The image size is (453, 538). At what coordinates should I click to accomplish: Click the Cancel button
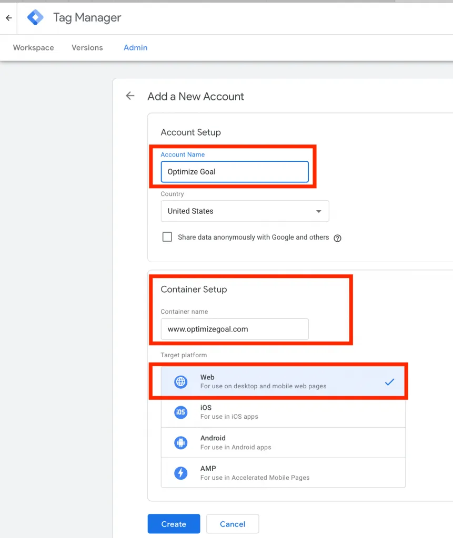[x=233, y=524]
